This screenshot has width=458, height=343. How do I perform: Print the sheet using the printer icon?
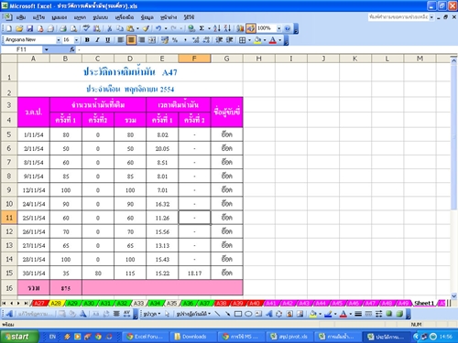(x=63, y=28)
